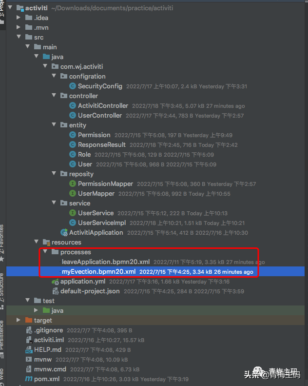308x386 pixels.
Task: Select the .gitignore file name
Action: point(48,330)
